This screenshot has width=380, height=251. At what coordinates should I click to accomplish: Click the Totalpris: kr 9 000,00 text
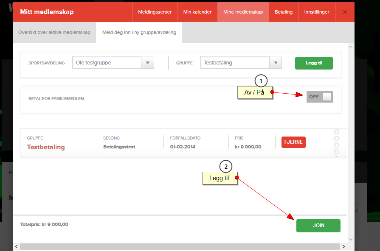pos(44,224)
